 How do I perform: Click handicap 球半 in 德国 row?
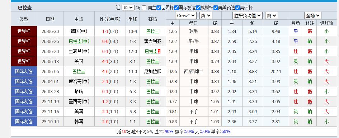[193, 31]
